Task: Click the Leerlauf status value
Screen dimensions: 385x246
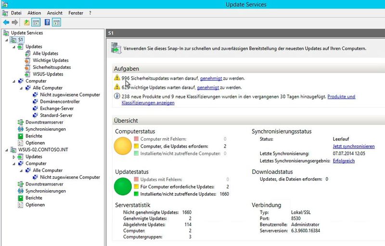Action: (341, 139)
